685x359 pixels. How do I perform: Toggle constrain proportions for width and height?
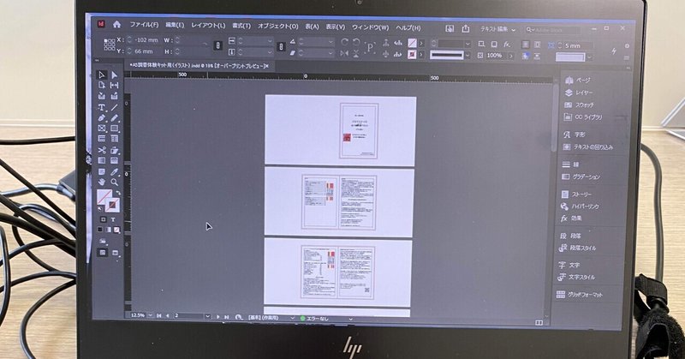pos(217,45)
